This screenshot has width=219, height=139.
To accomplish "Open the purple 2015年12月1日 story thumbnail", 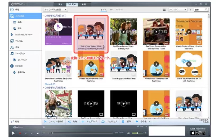I will 58,32.
